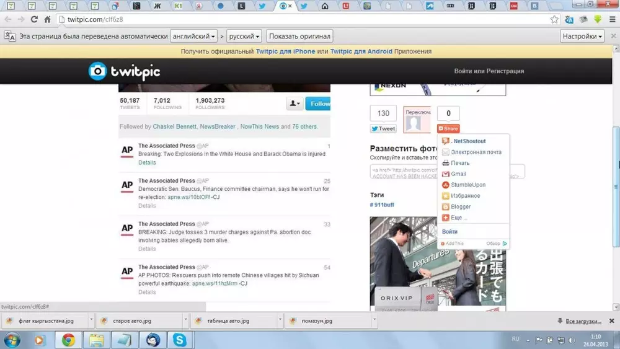
Task: Open the user actions dropdown beside Follow
Action: click(x=294, y=104)
